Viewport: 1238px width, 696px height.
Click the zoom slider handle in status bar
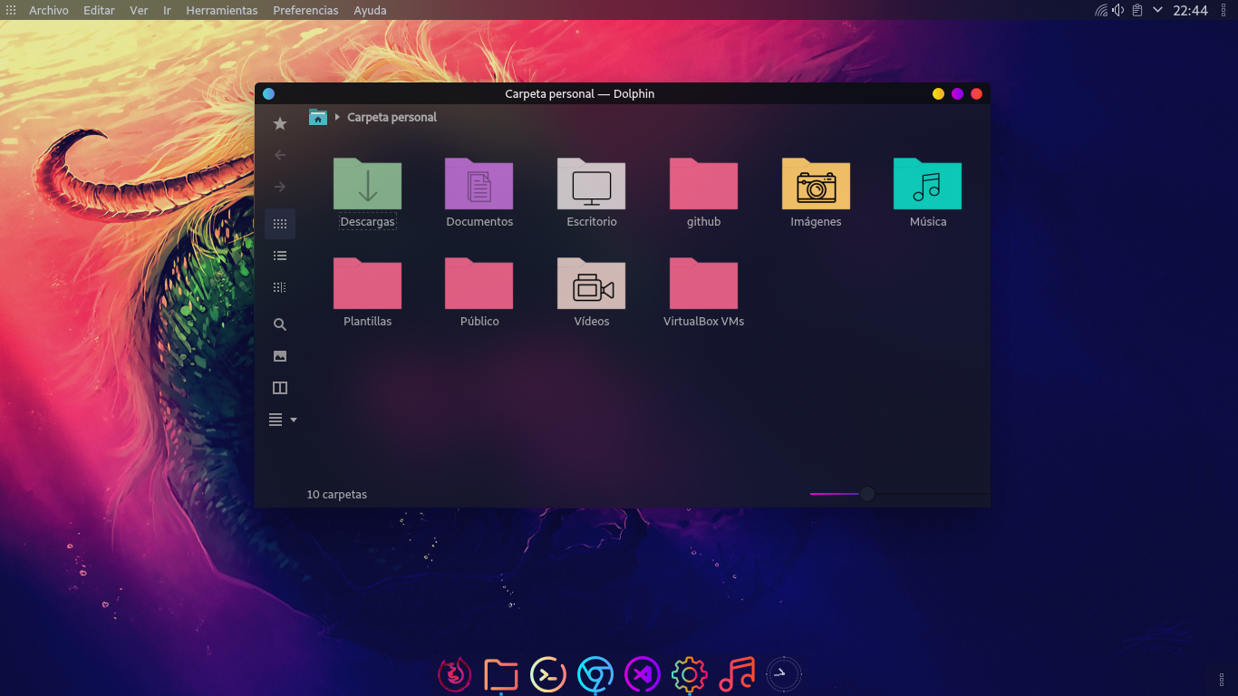pyautogui.click(x=867, y=494)
